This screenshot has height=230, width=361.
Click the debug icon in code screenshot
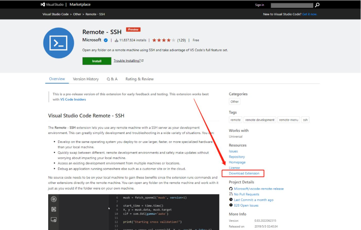[54, 199]
